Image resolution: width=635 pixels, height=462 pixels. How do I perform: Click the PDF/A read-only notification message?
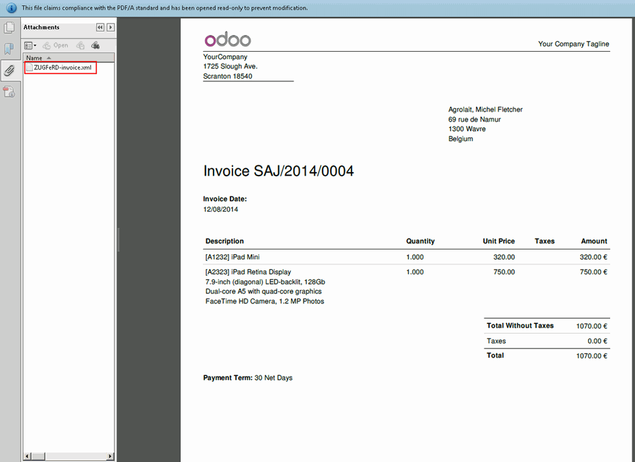pyautogui.click(x=165, y=7)
